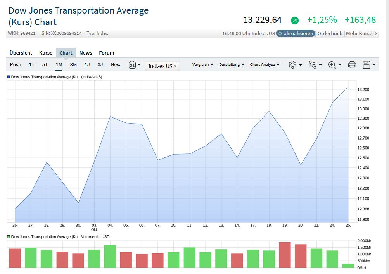Select the 3J time range
The height and width of the screenshot is (274, 389).
[x=100, y=64]
